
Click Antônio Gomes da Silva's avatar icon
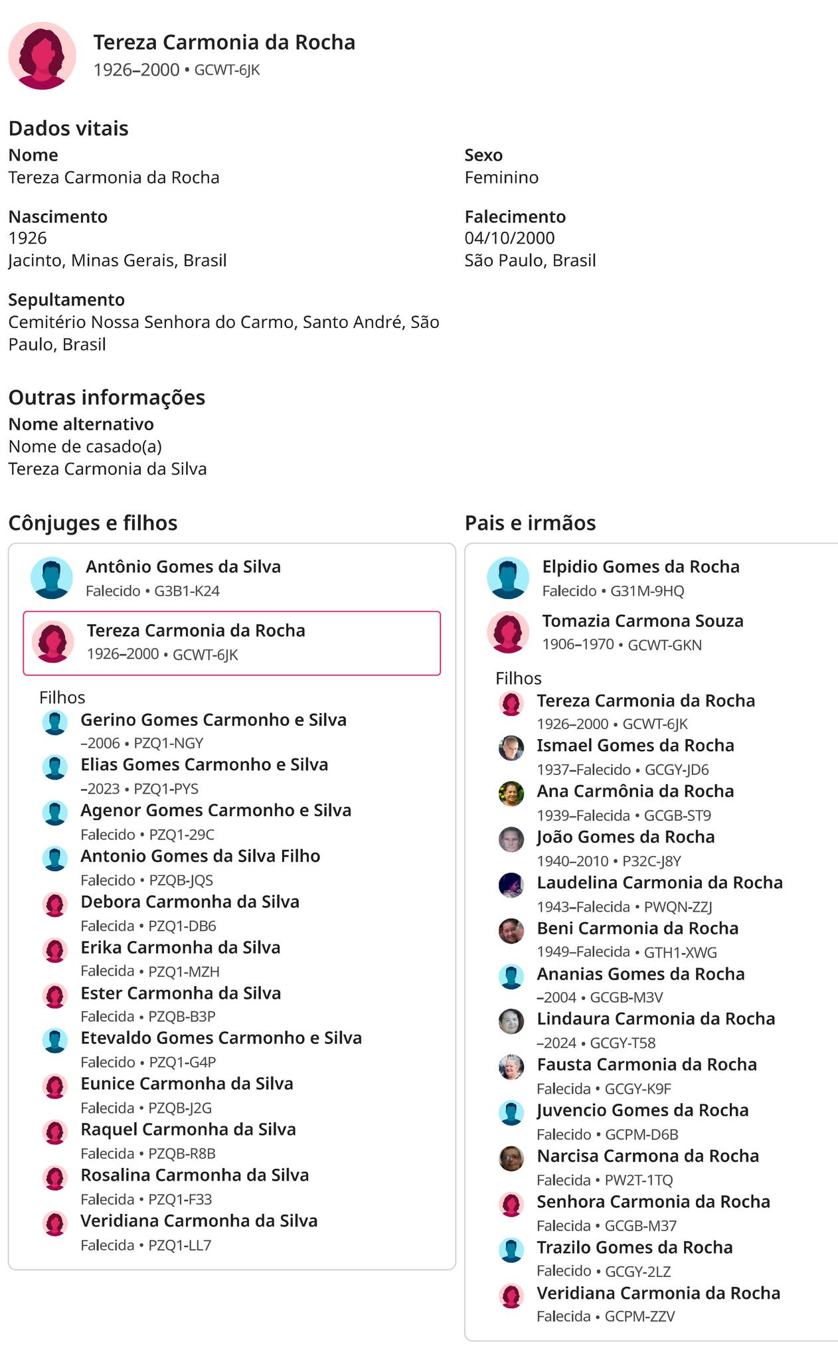coord(52,578)
